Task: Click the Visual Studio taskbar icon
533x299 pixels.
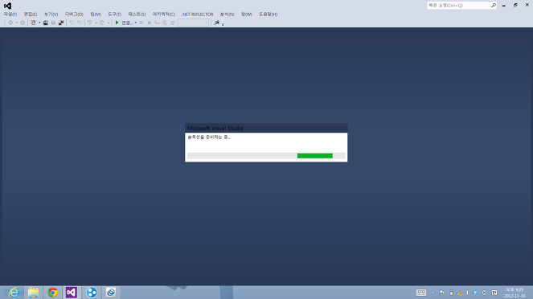Action: pyautogui.click(x=72, y=293)
